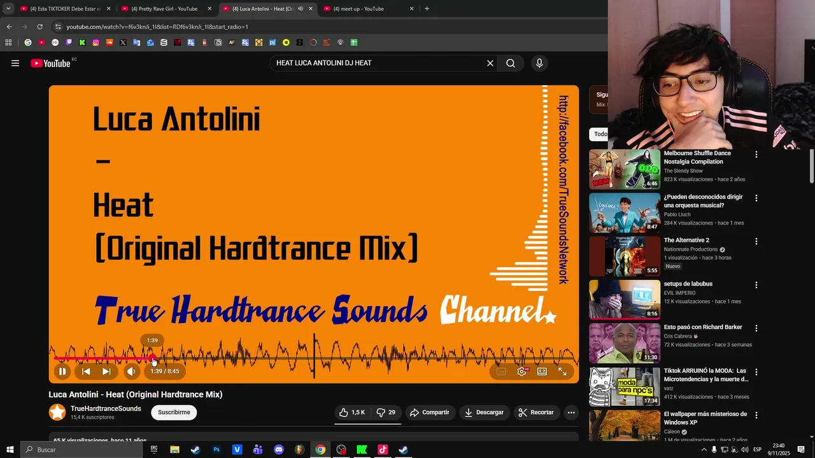This screenshot has width=815, height=458.
Task: Open the SoundCloud bookmark
Action: pyautogui.click(x=110, y=43)
